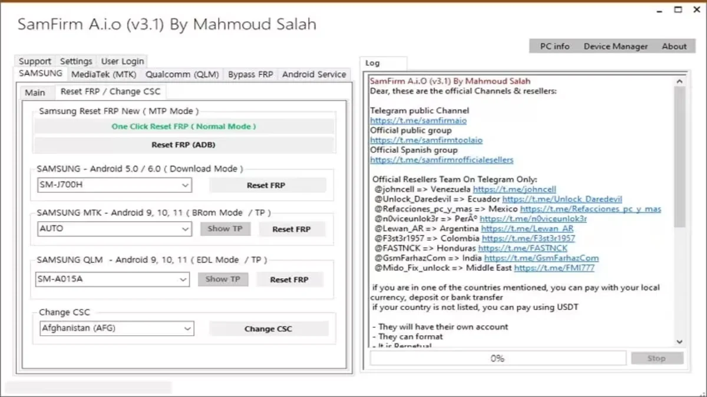Viewport: 707px width, 397px height.
Task: Click the Stop button
Action: (657, 358)
